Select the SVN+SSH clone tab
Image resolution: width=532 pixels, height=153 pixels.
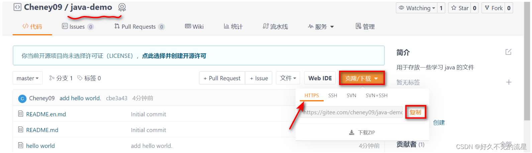[377, 95]
